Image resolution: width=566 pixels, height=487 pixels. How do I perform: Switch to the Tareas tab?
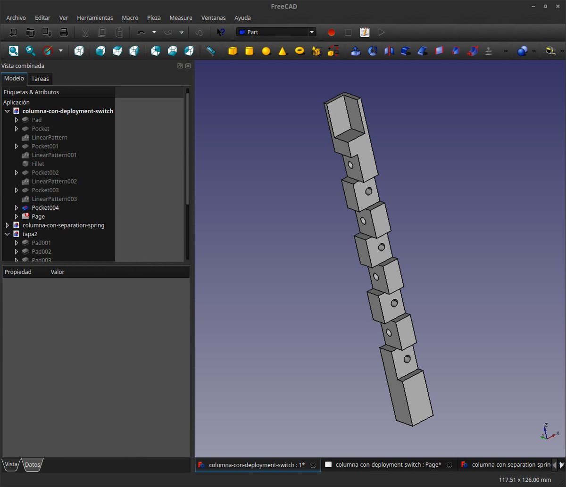pyautogui.click(x=40, y=79)
